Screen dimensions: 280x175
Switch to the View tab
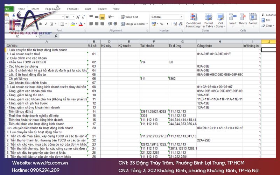[x=116, y=9]
